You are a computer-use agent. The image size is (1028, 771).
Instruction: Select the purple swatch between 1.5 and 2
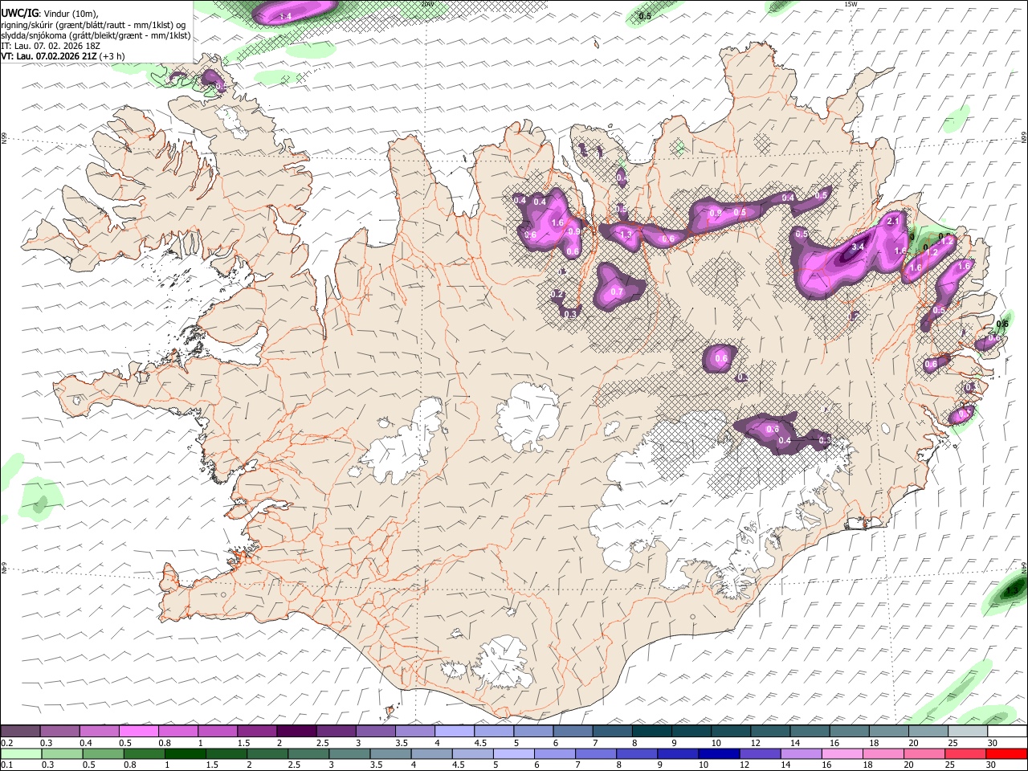257,731
